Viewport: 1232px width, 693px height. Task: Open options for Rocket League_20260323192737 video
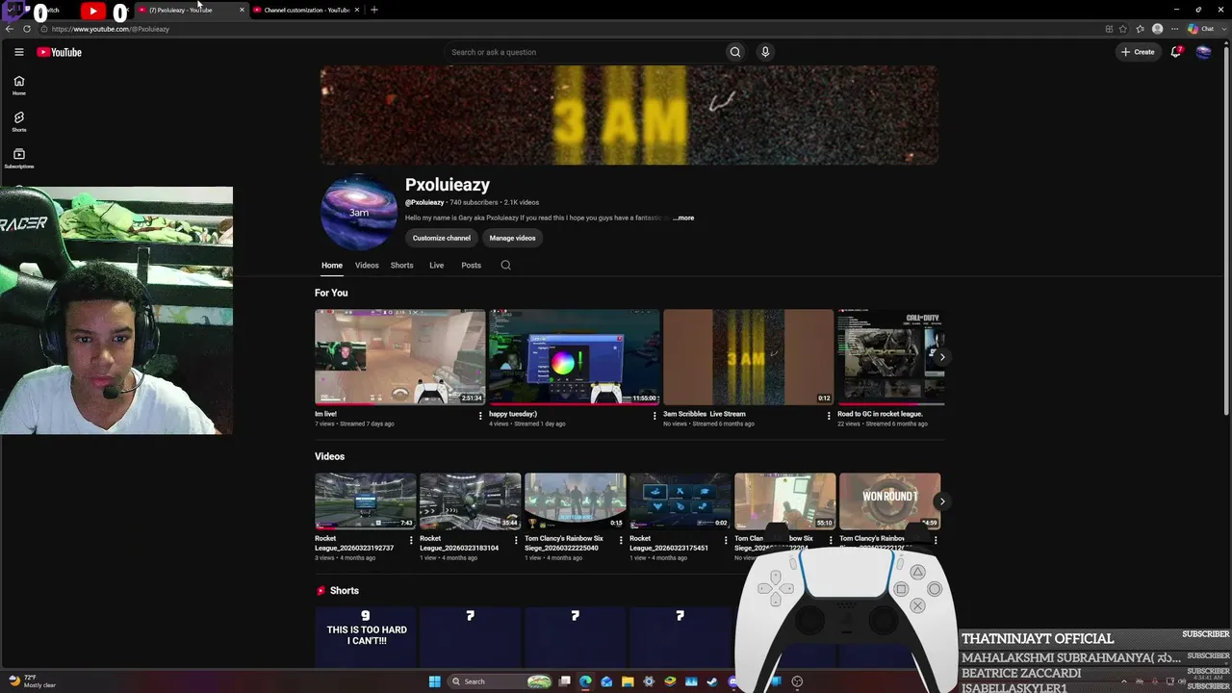(411, 540)
